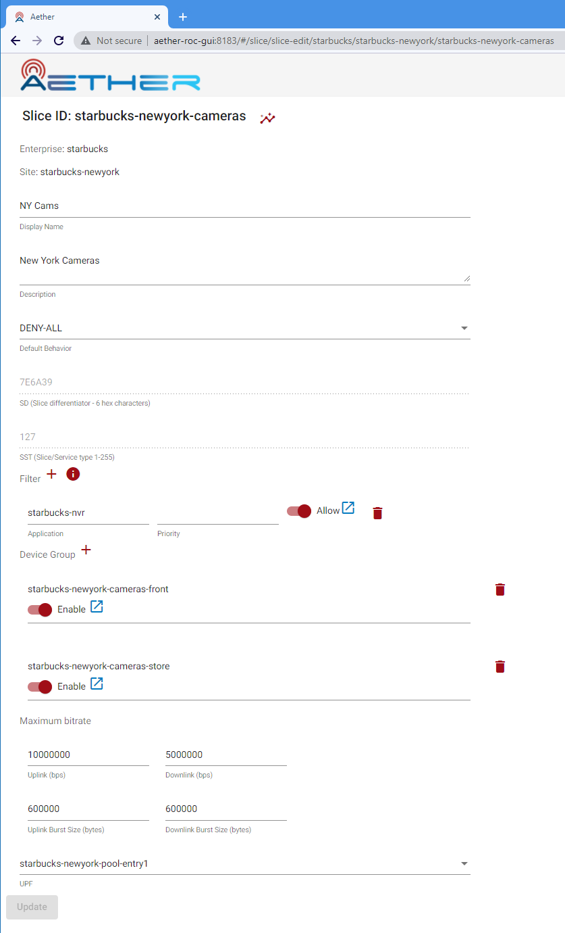Reload the page in browser
The height and width of the screenshot is (933, 565).
pyautogui.click(x=59, y=41)
